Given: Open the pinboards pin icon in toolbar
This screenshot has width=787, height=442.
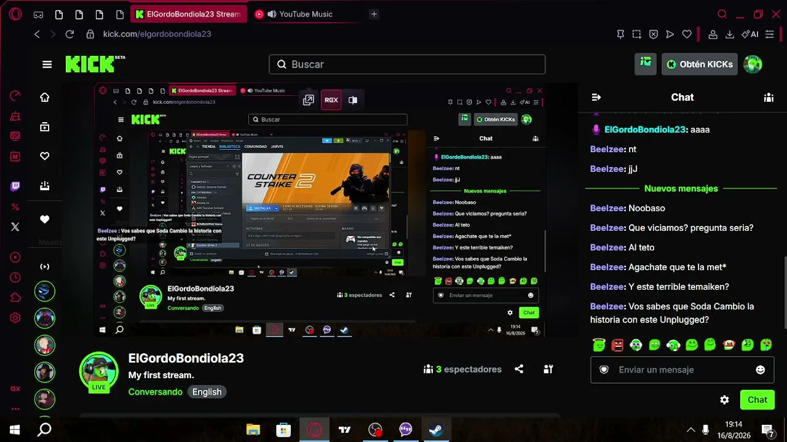Looking at the screenshot, I should coord(620,34).
